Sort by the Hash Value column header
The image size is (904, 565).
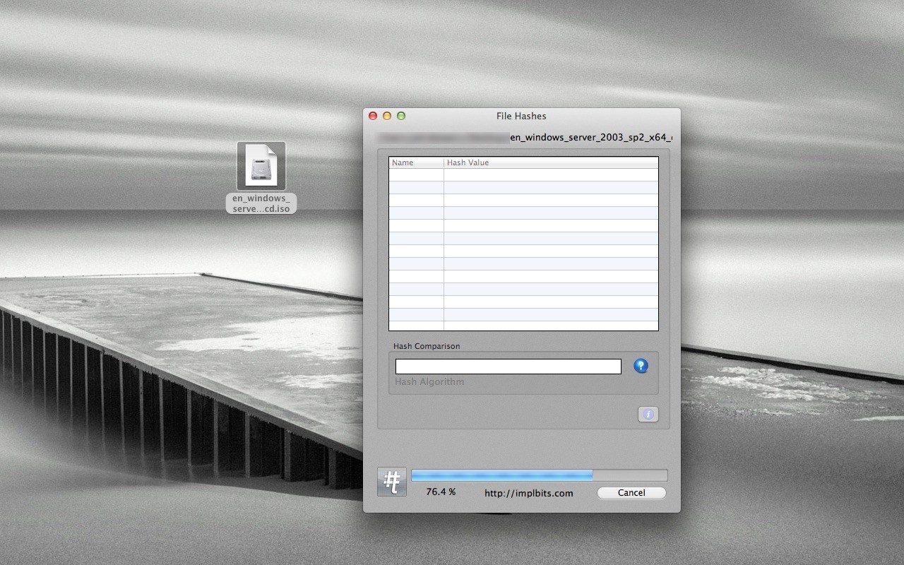551,162
